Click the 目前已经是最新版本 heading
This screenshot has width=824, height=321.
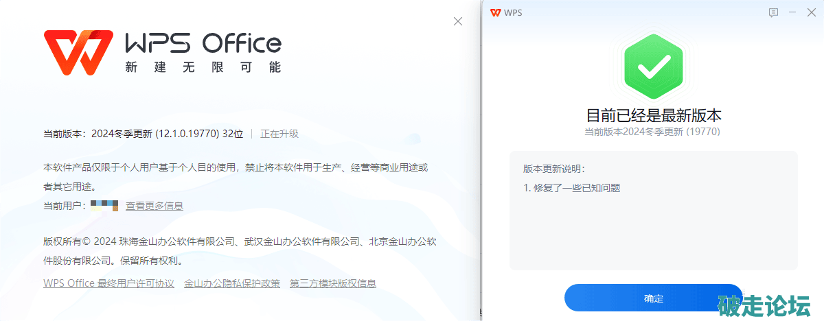pyautogui.click(x=653, y=115)
